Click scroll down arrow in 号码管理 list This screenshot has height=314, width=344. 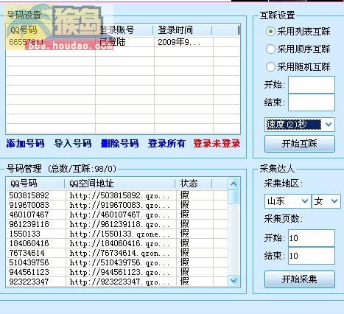[x=234, y=280]
